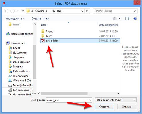The width and height of the screenshot is (142, 114).
Task: Sort by Дата изменения column header
Action: click(x=109, y=25)
